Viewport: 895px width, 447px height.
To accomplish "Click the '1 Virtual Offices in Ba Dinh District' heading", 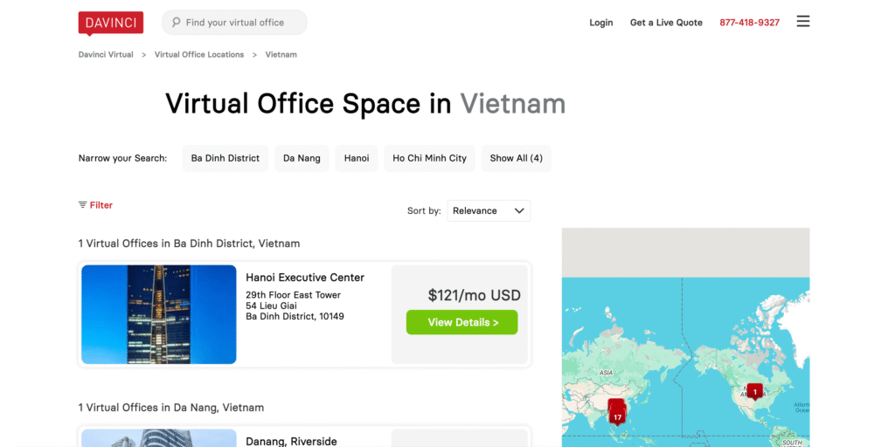I will tap(189, 244).
